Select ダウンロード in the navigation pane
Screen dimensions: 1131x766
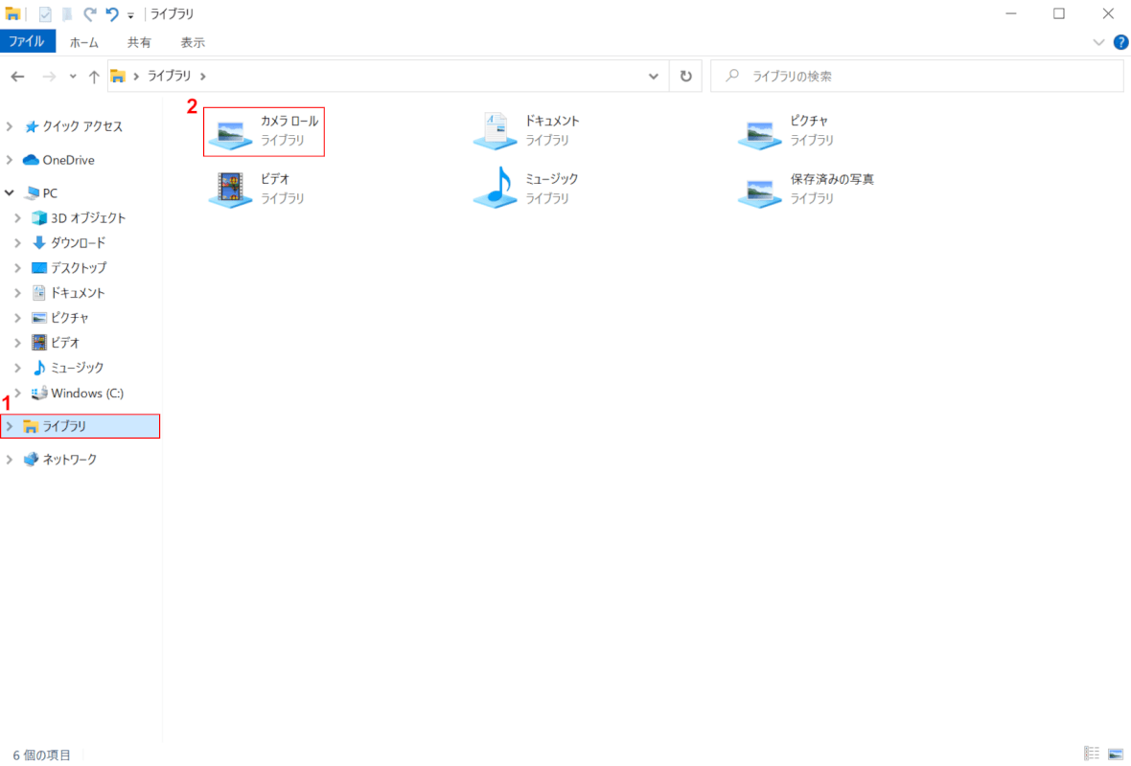point(77,243)
